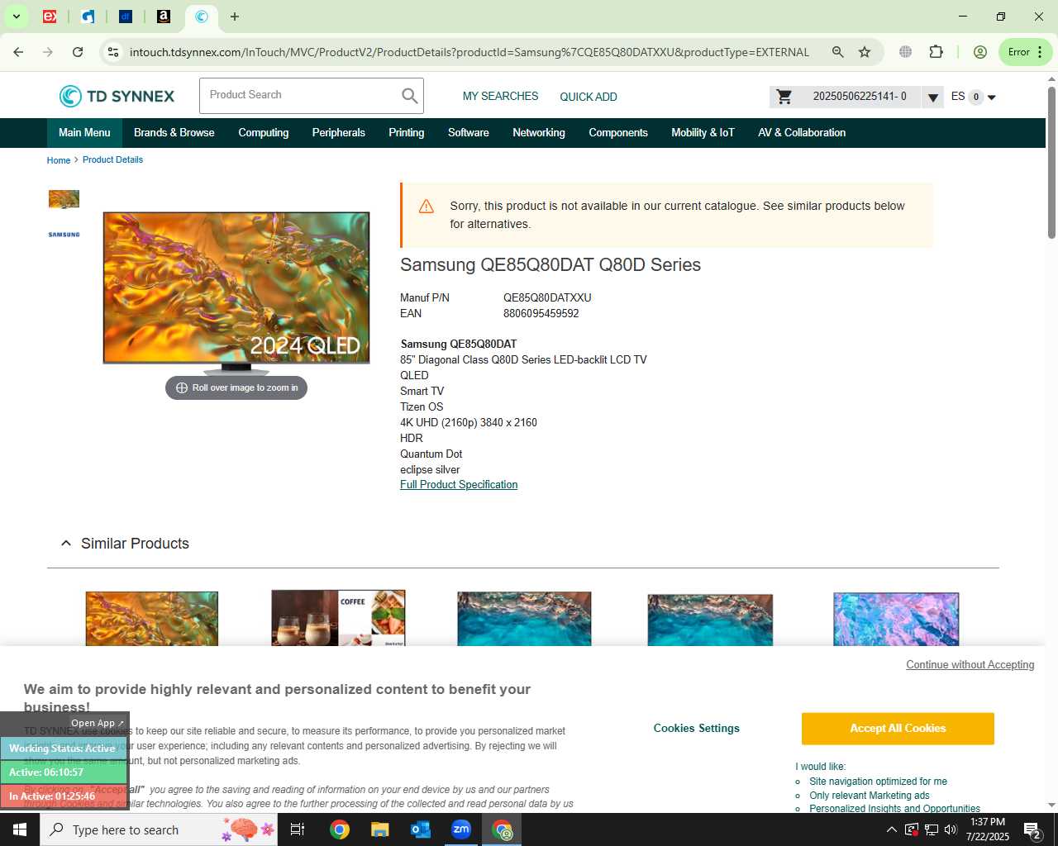
Task: Click the address bar URL
Action: [469, 52]
